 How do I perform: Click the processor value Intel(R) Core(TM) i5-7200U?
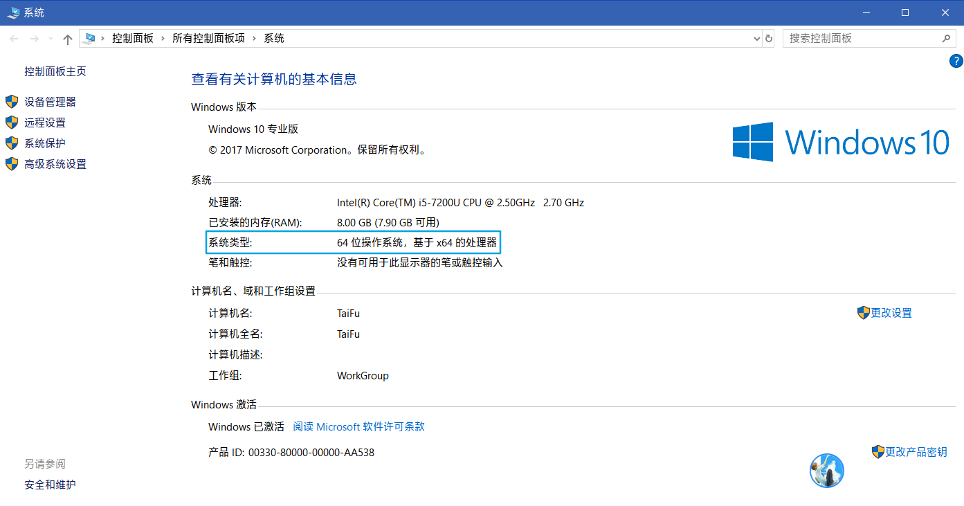click(x=461, y=203)
